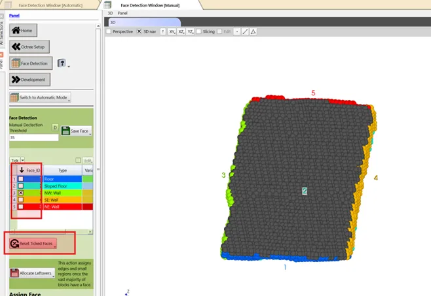Set view to XZ plane
This screenshot has width=431, height=296.
click(x=181, y=31)
